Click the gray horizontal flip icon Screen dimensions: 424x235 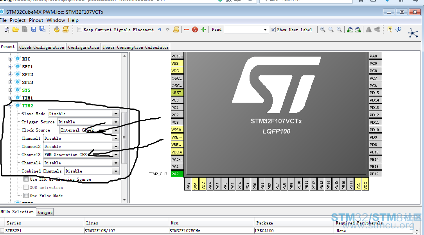coord(368,30)
